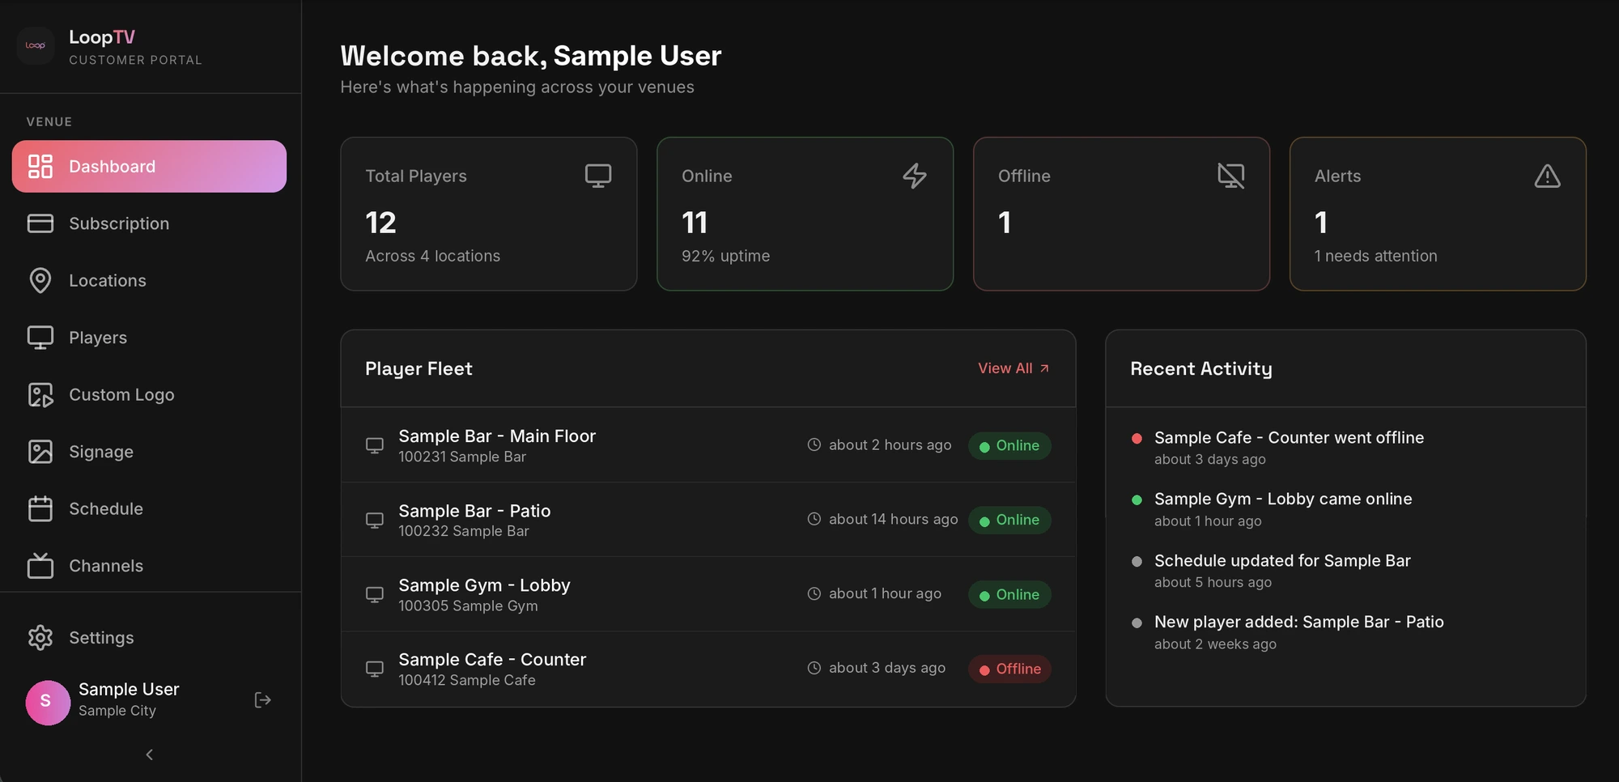Click the logout icon beside Sample User
The height and width of the screenshot is (782, 1619).
tap(262, 699)
